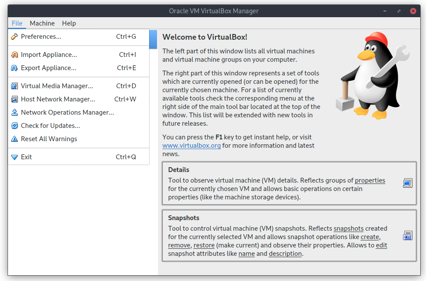Select Exit from the File menu
The height and width of the screenshot is (281, 426).
pyautogui.click(x=78, y=157)
